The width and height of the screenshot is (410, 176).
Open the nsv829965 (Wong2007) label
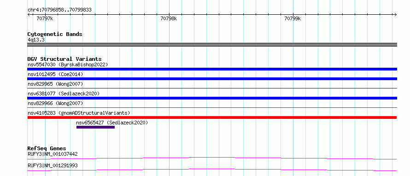point(55,84)
